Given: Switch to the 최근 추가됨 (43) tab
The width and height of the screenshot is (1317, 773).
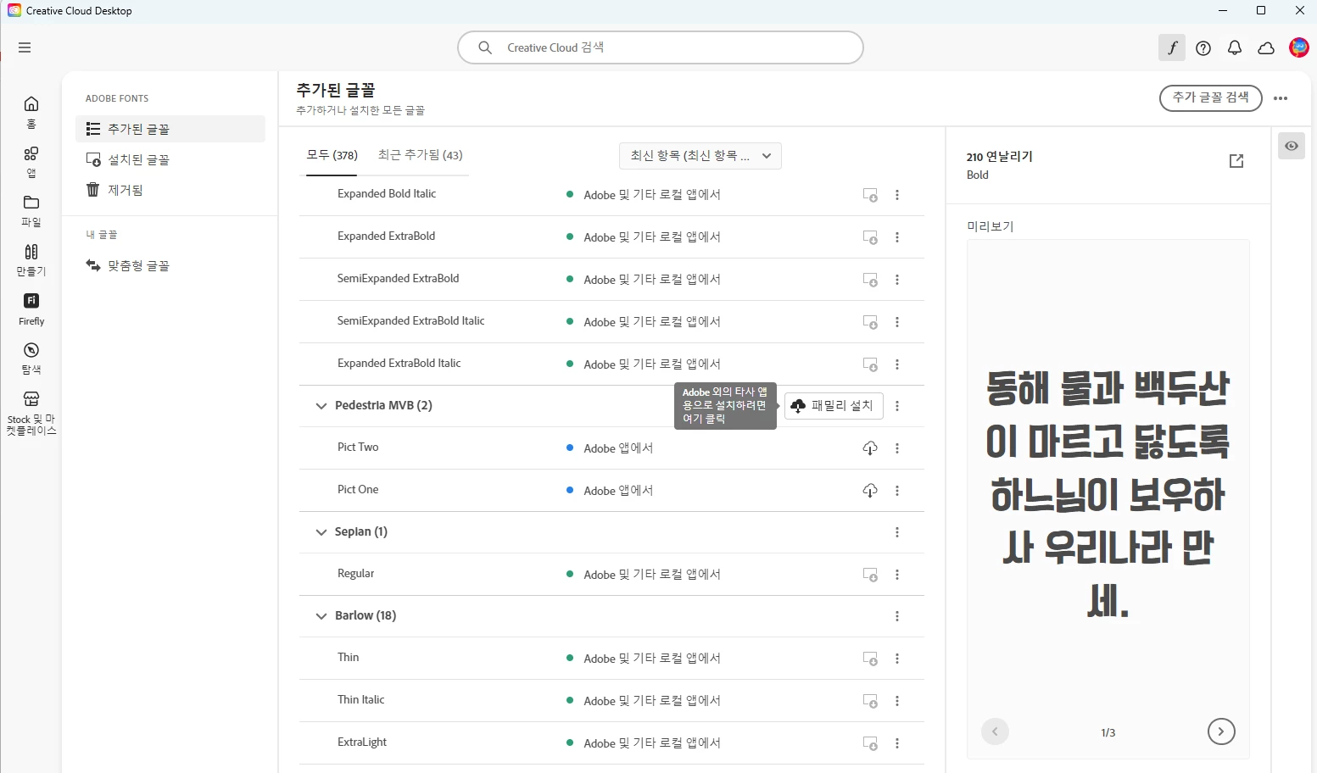Looking at the screenshot, I should (420, 155).
